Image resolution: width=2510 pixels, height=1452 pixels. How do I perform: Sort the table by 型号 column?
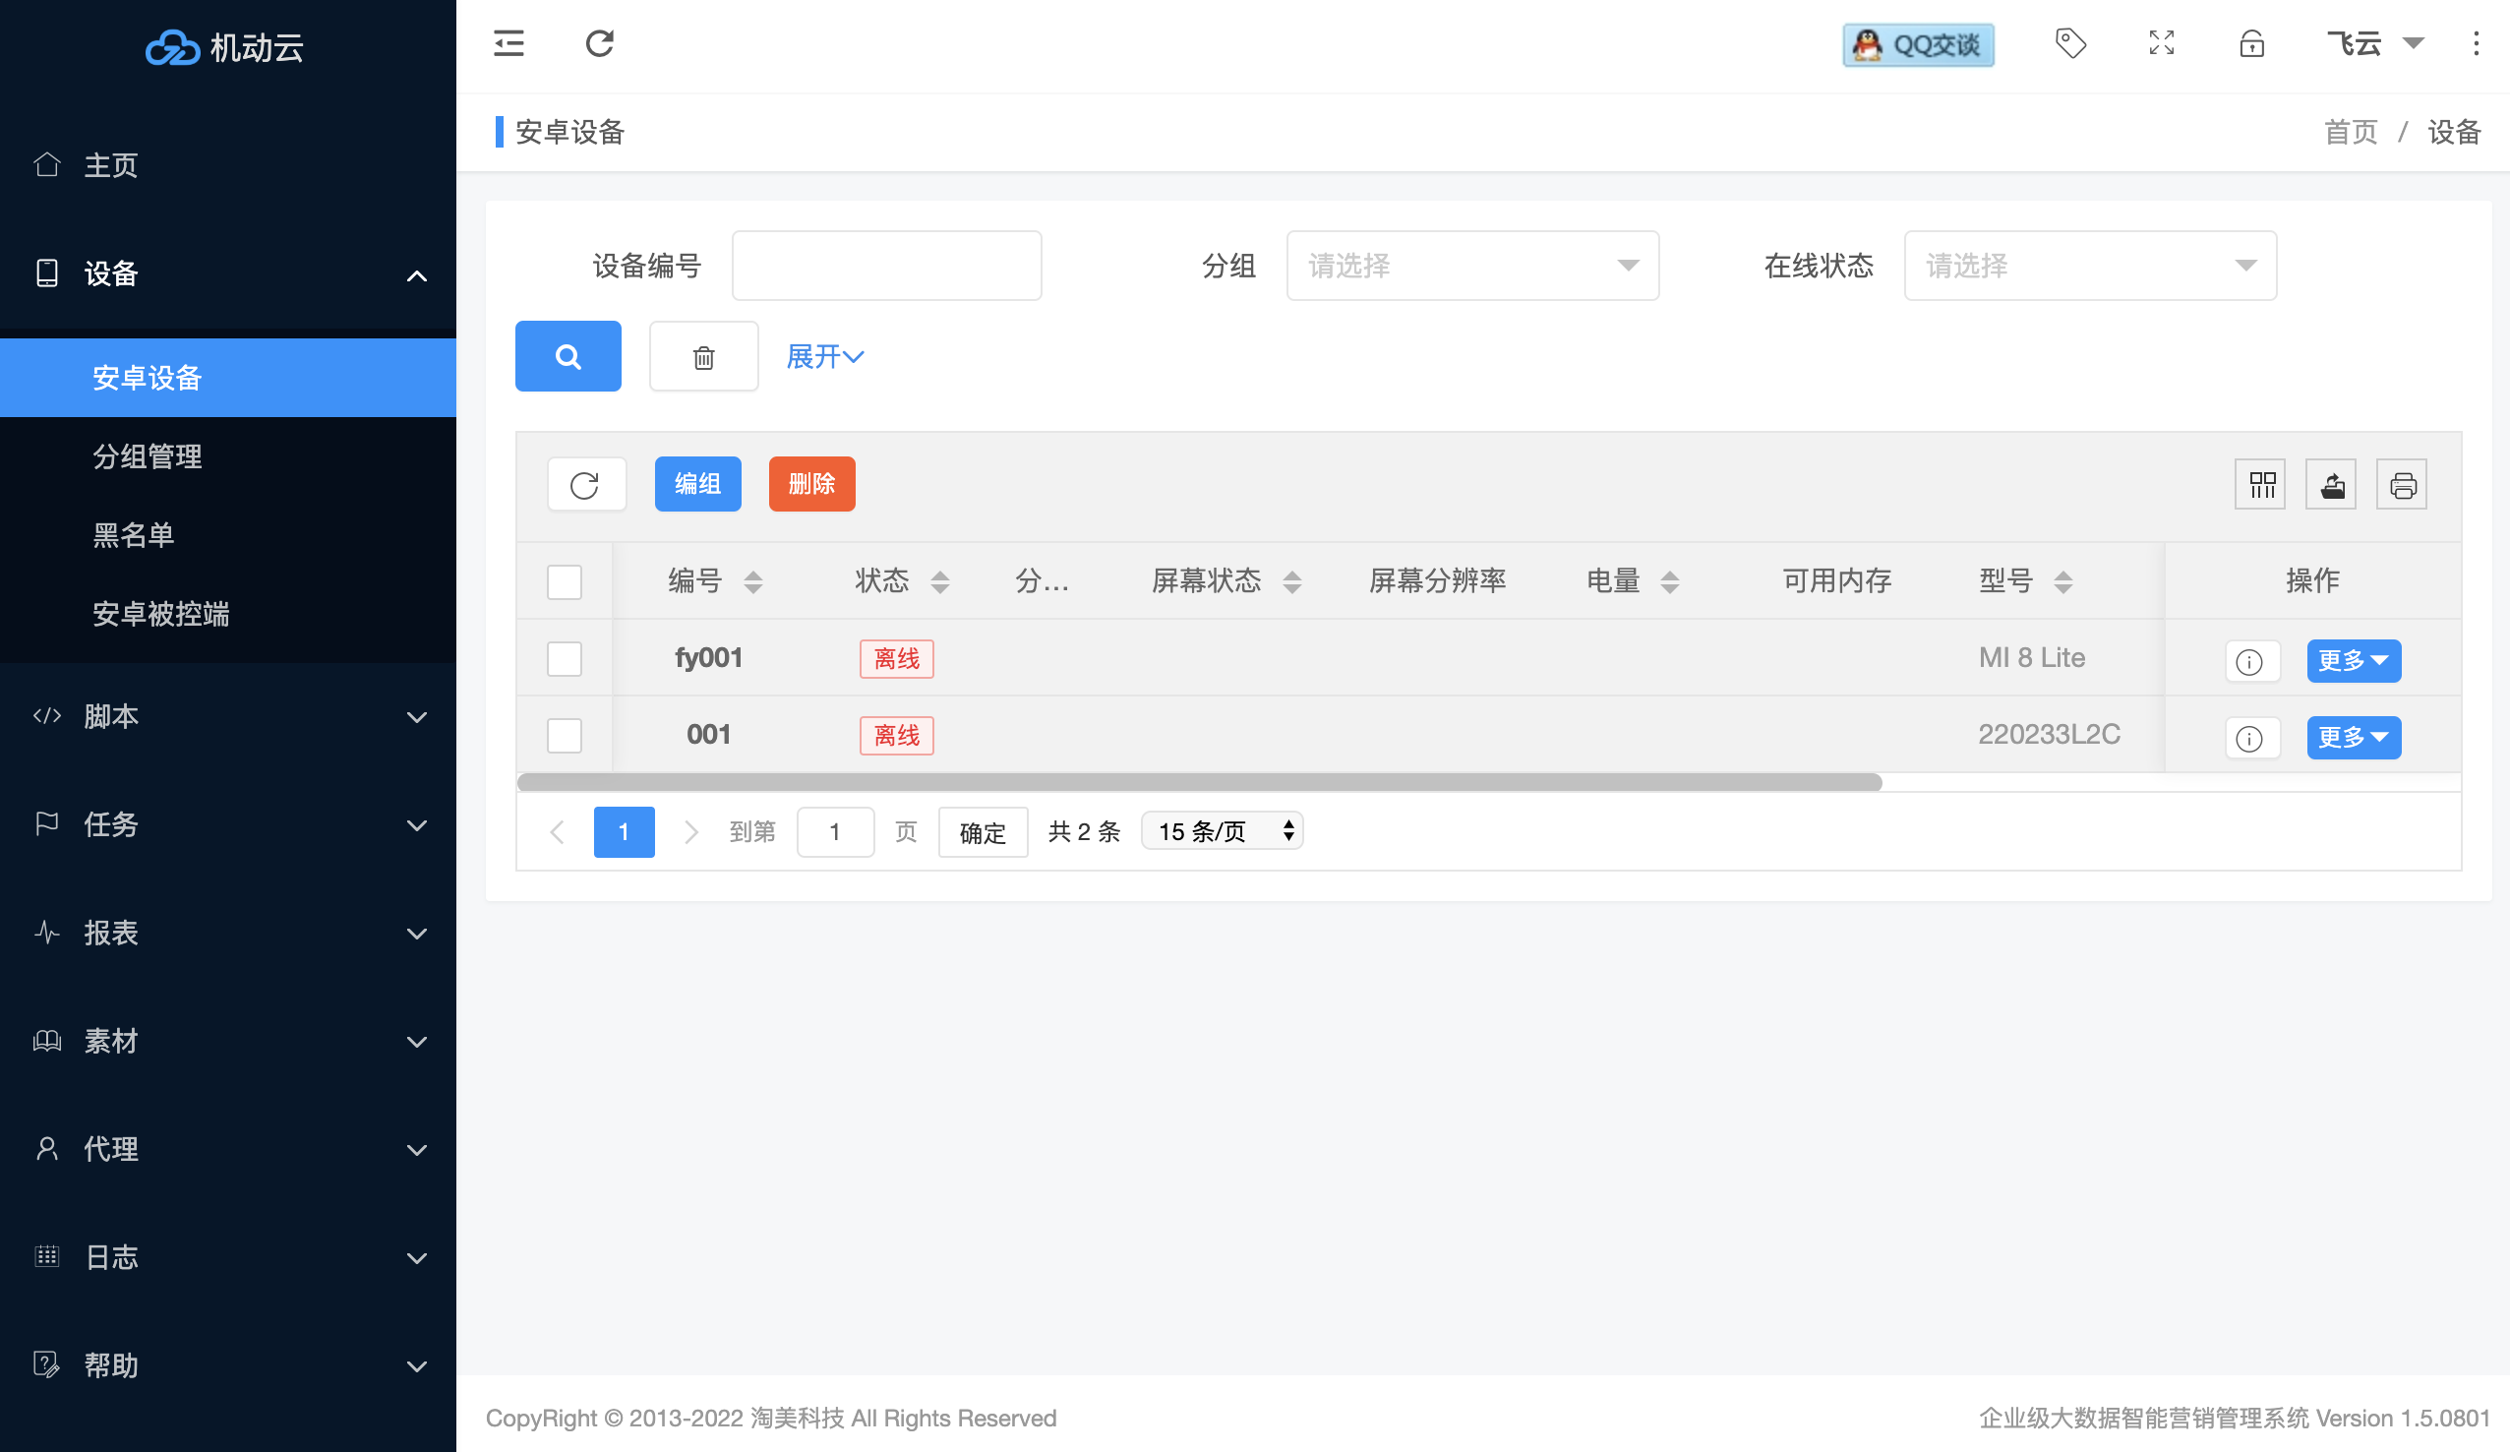(2062, 581)
